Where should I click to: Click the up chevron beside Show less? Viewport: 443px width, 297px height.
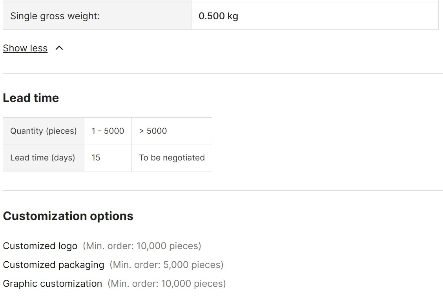pos(59,48)
